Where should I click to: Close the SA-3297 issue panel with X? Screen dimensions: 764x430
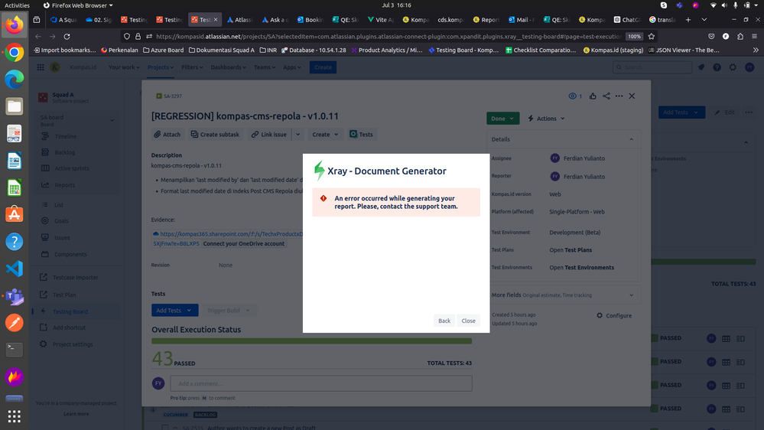tap(632, 96)
